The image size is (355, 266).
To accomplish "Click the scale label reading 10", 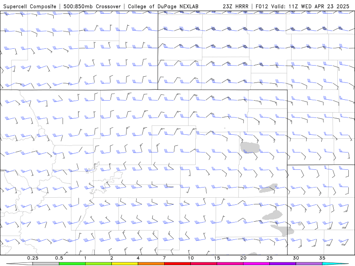I will pyautogui.click(x=191, y=258).
